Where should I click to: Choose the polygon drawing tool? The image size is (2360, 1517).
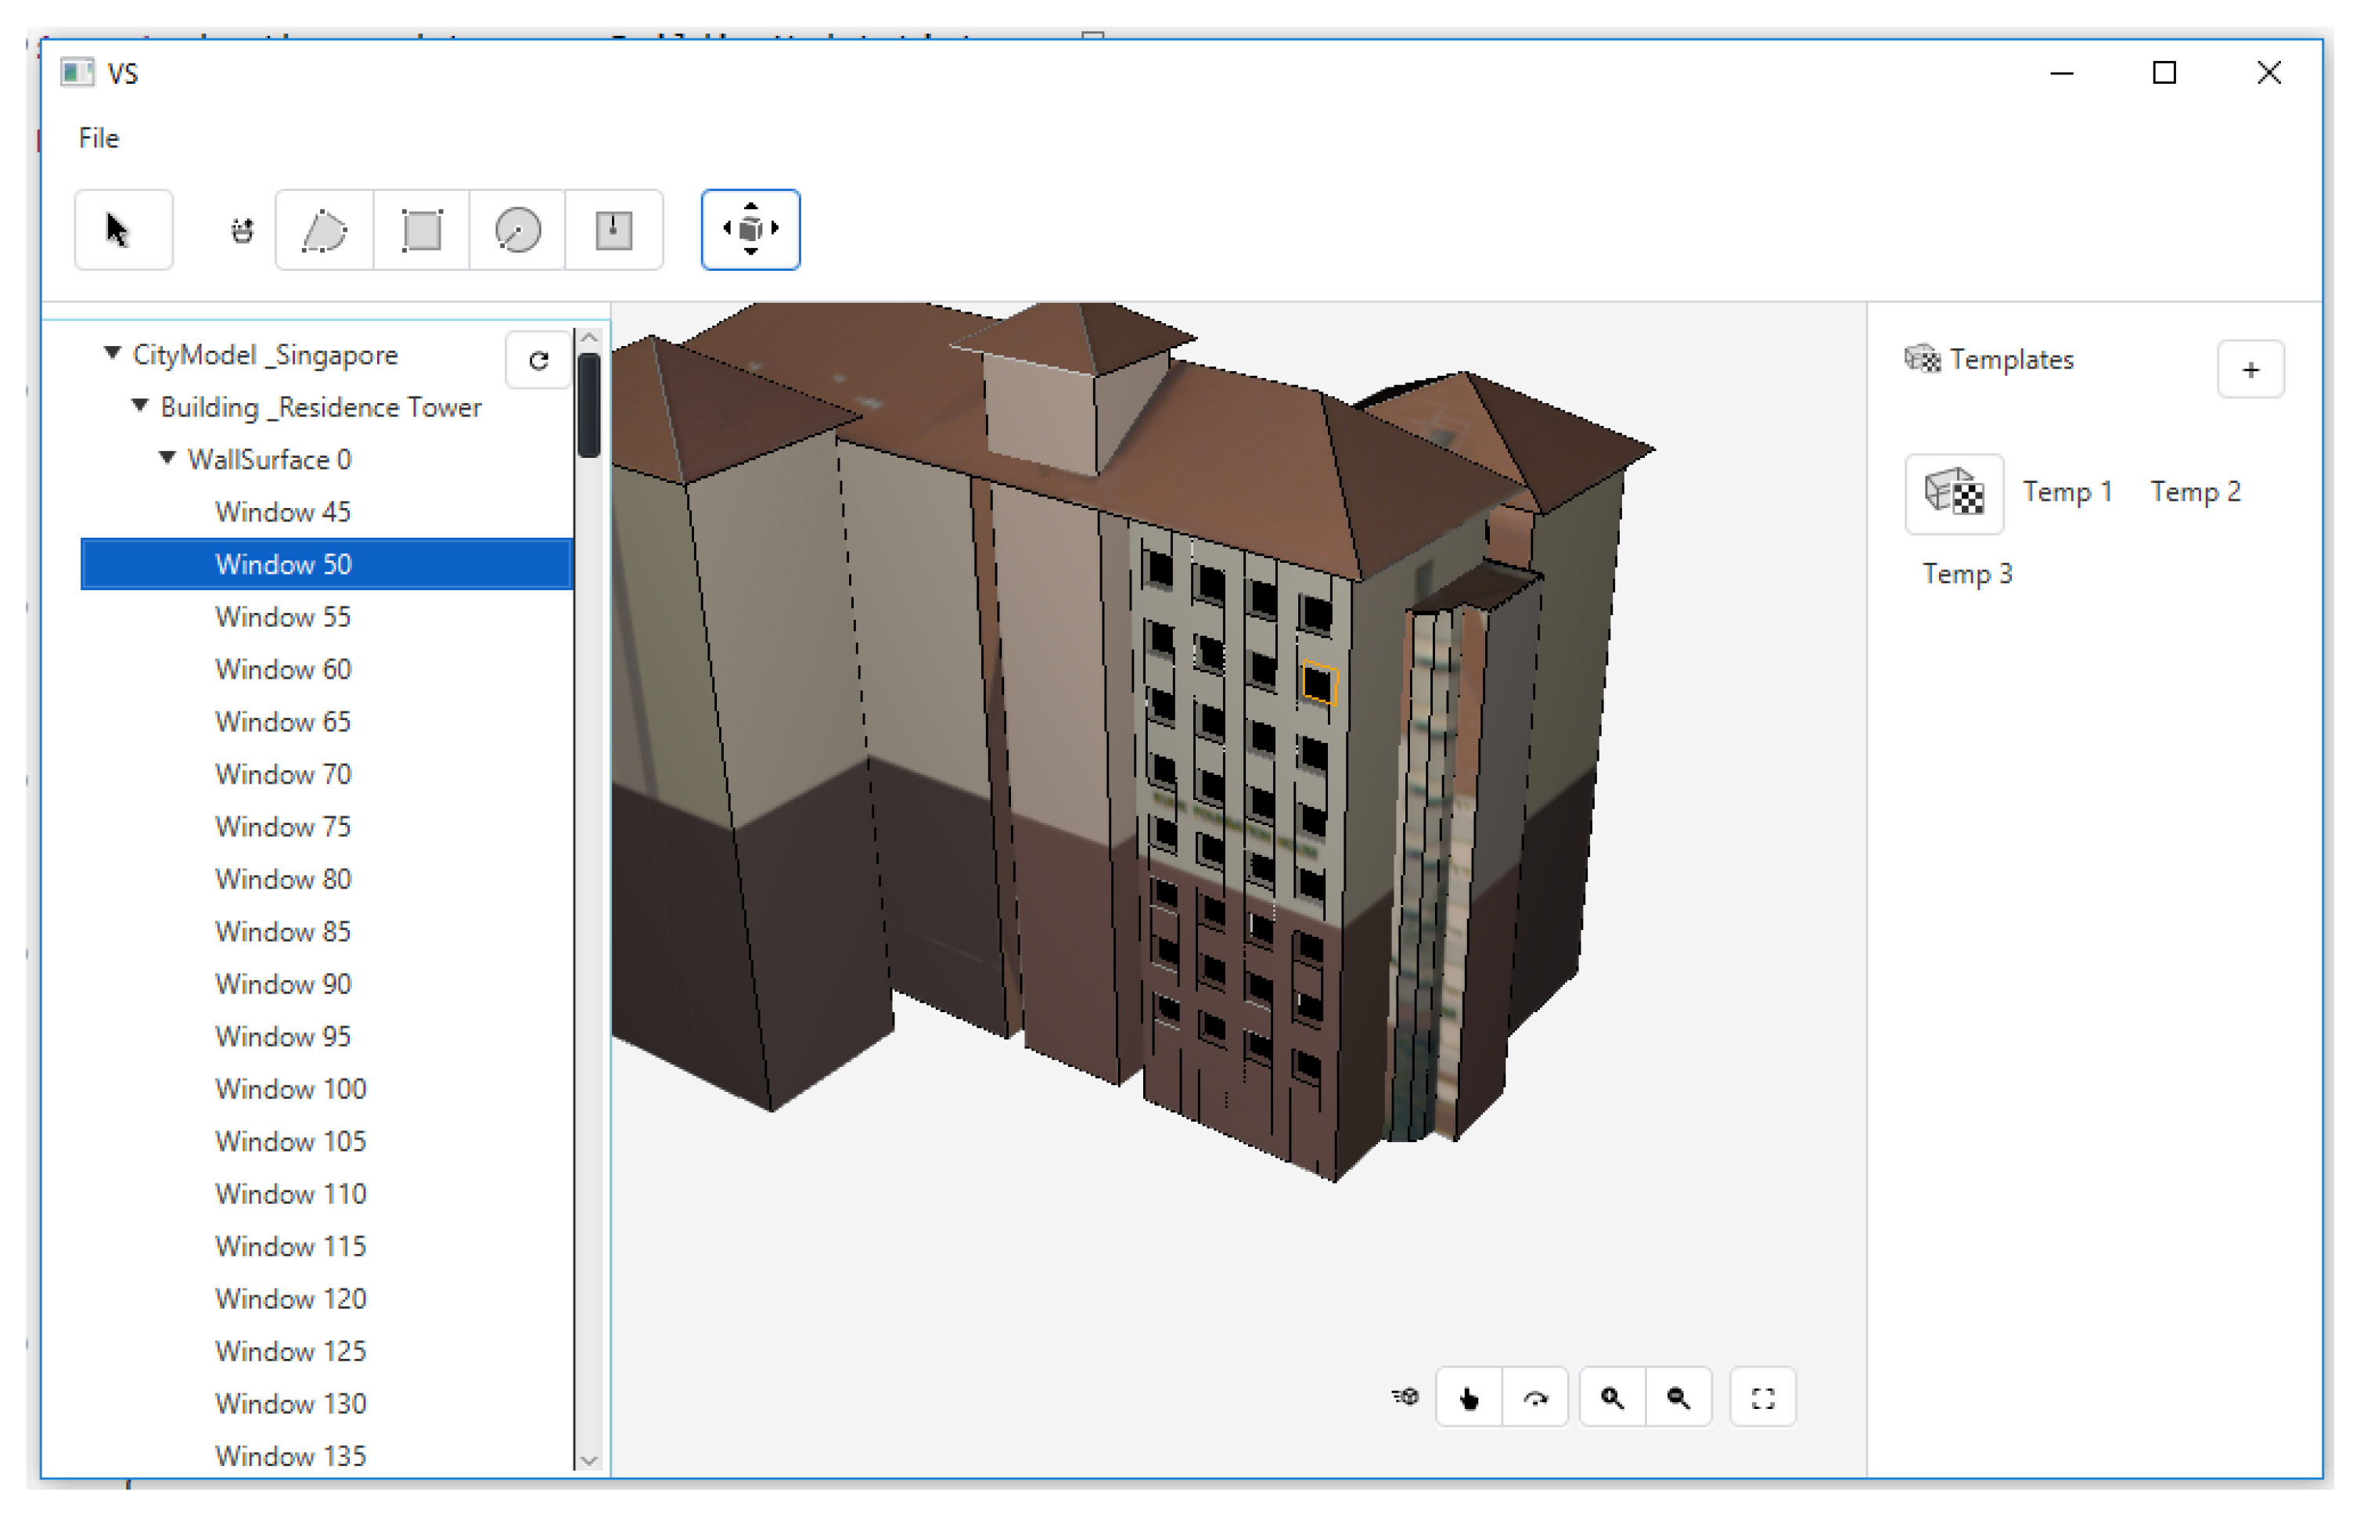(x=324, y=229)
